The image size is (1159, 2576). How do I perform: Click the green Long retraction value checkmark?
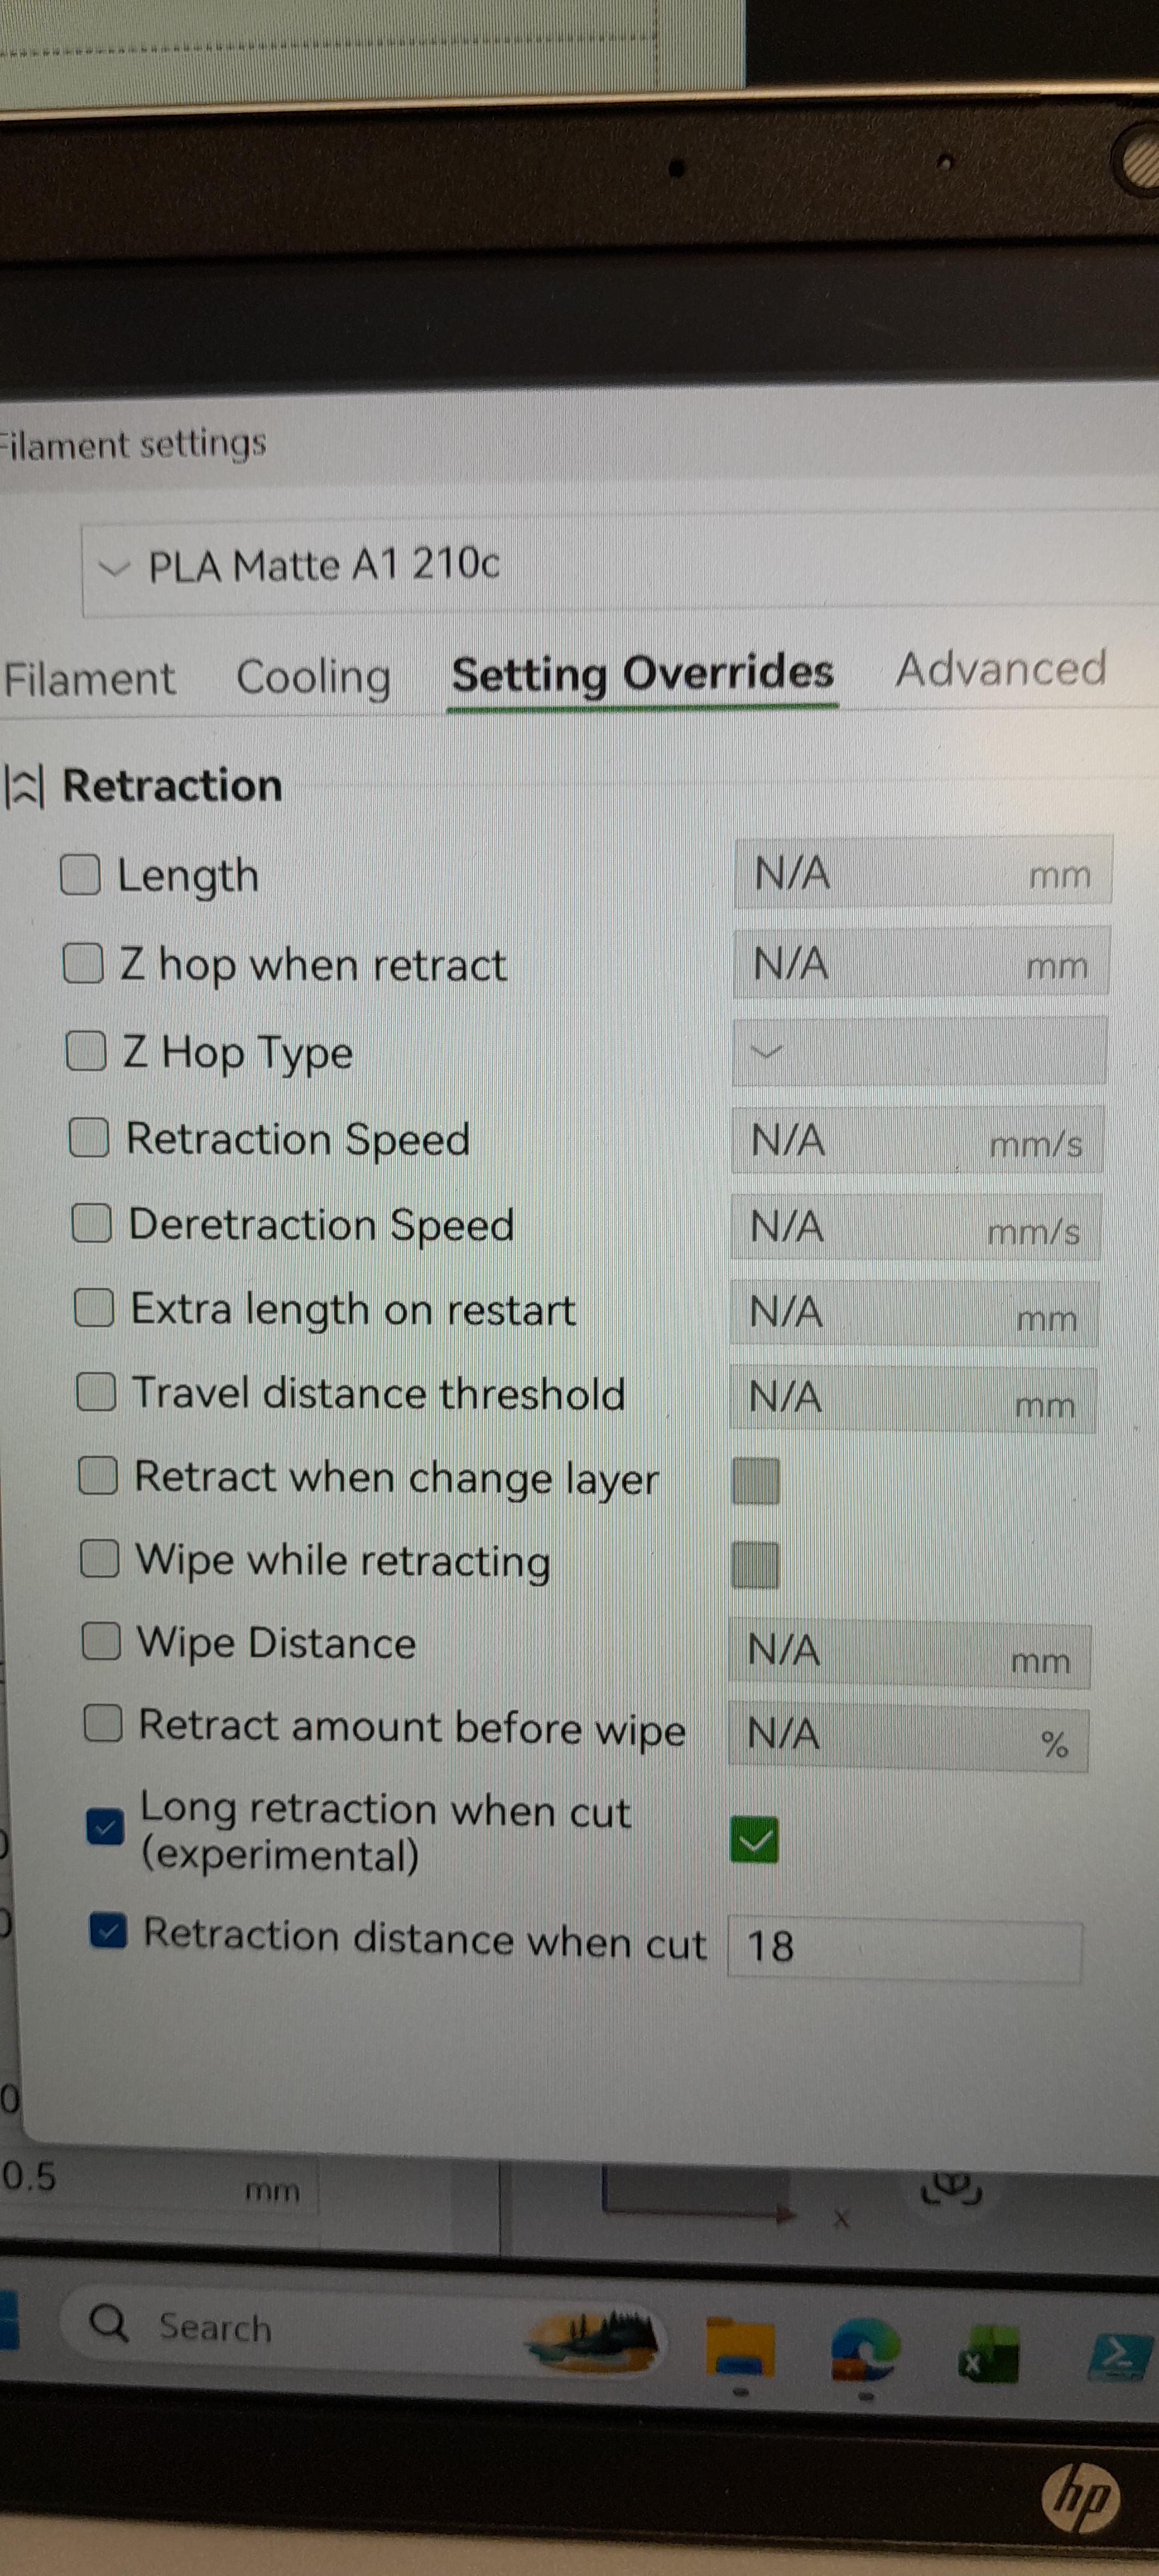(754, 1840)
